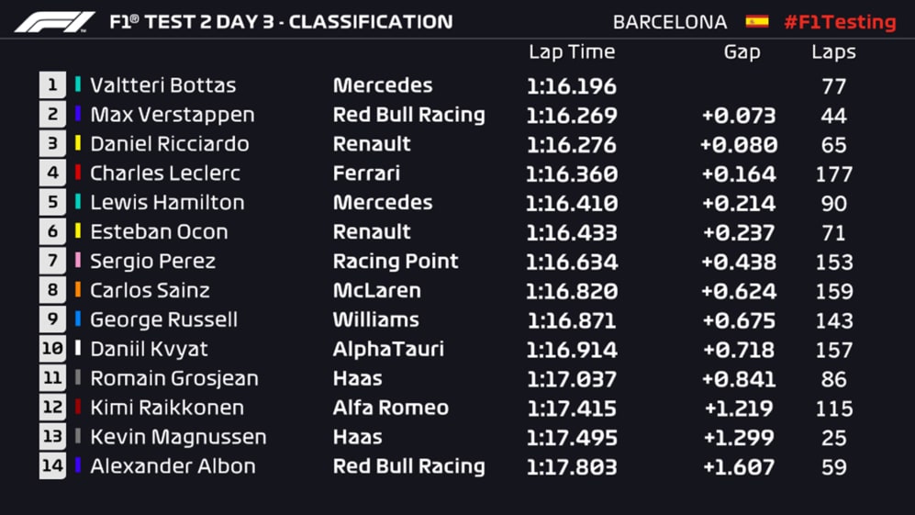The height and width of the screenshot is (515, 915).
Task: Click the F1 Test 2 Day 3 Classification title
Action: pos(281,21)
